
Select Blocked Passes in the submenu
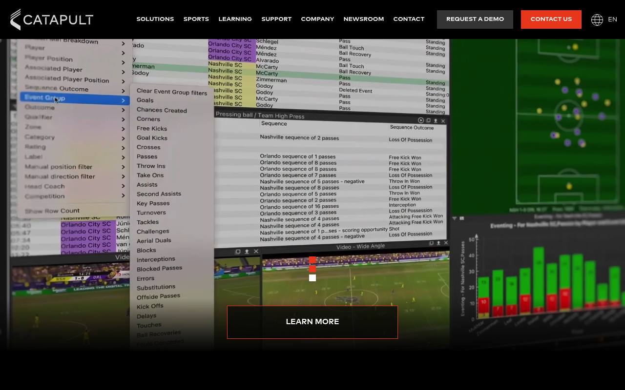tap(159, 269)
